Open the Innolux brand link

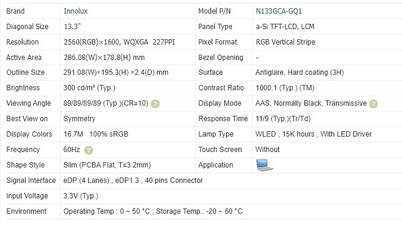[x=76, y=11]
